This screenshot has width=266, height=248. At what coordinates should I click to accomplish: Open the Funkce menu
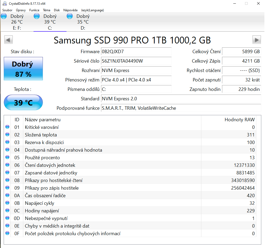coord(34,10)
